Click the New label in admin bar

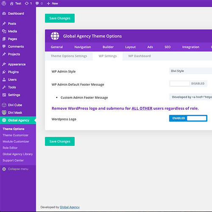[55, 3]
